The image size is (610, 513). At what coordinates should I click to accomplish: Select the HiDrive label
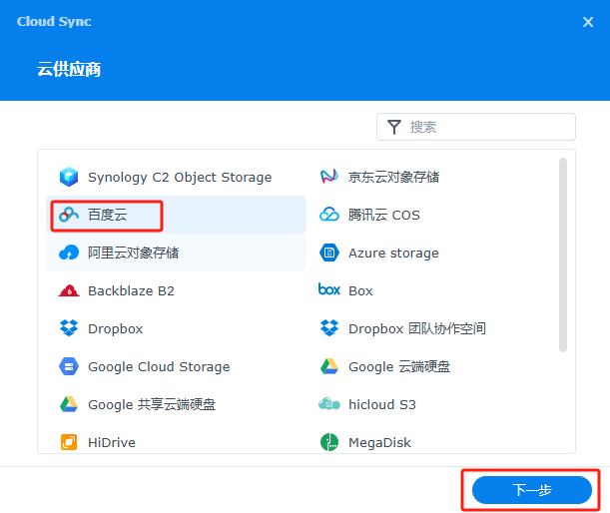coord(112,442)
